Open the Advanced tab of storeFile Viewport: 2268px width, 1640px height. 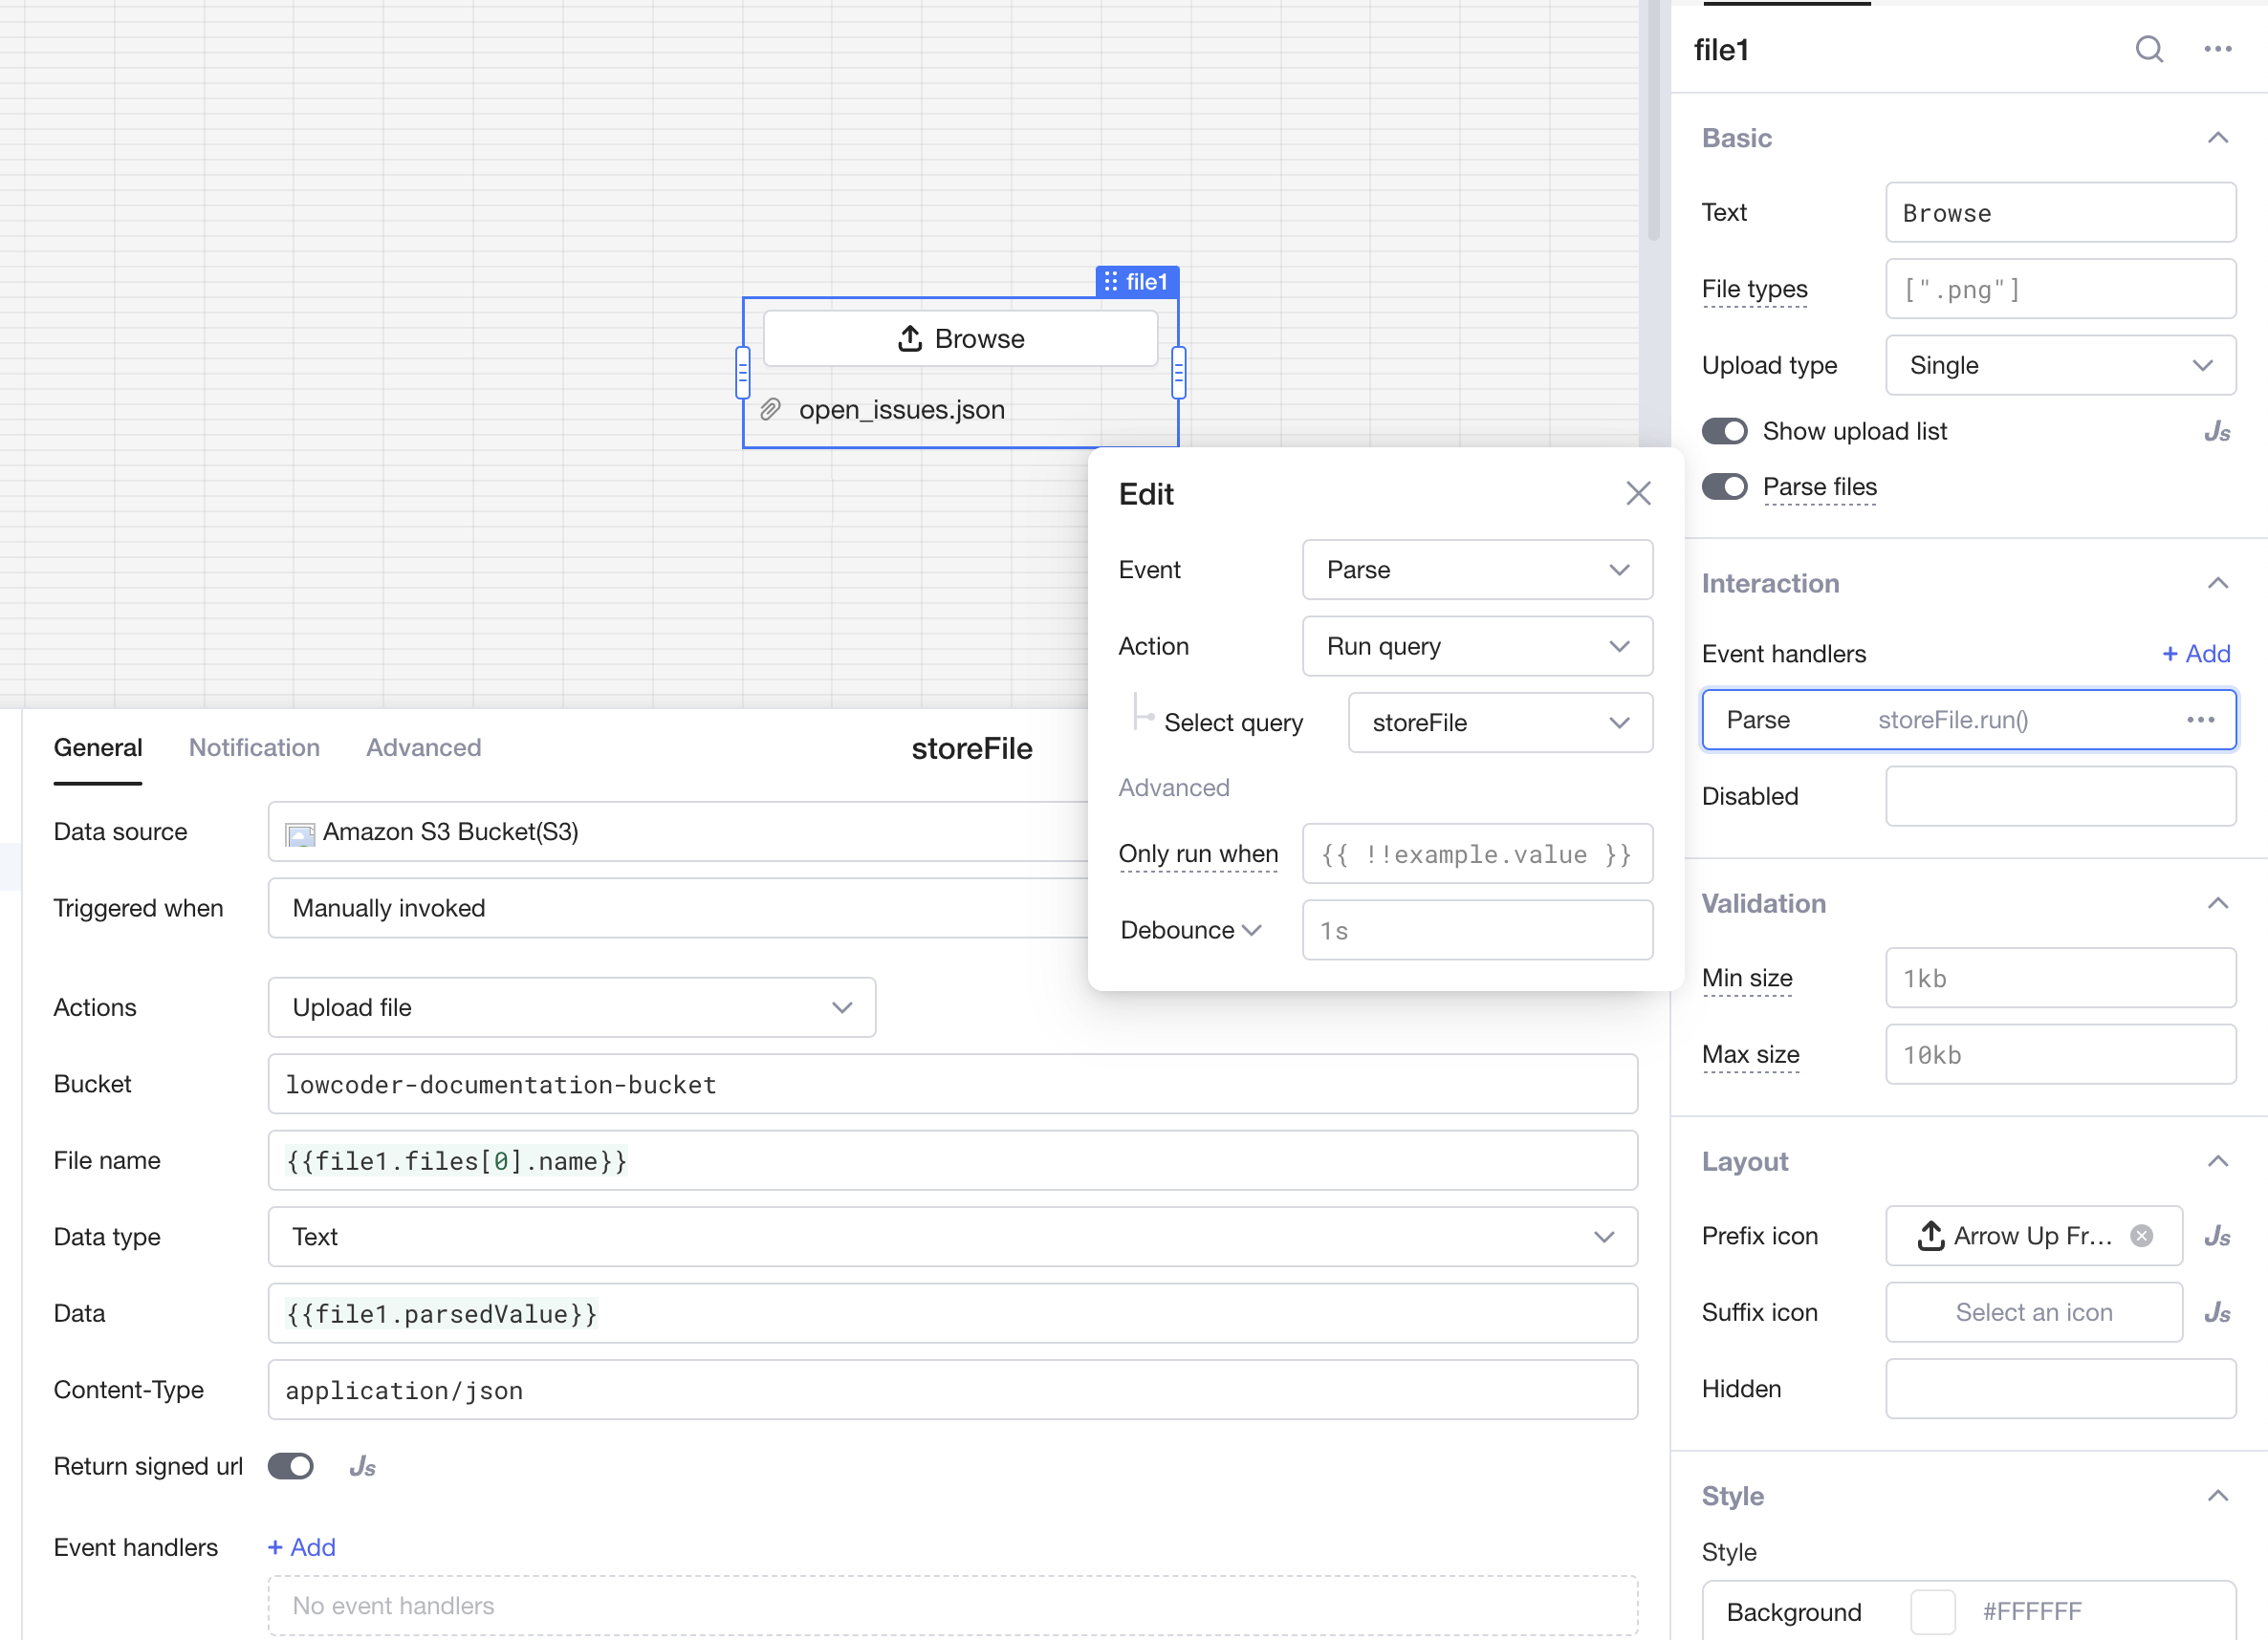click(x=423, y=747)
